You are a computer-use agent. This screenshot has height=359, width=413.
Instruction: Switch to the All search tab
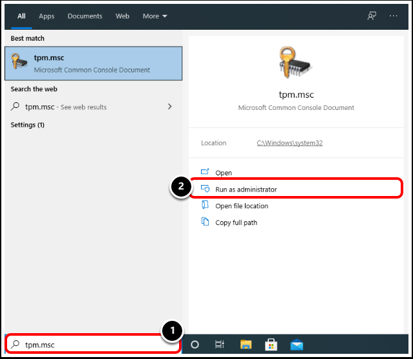tap(21, 16)
